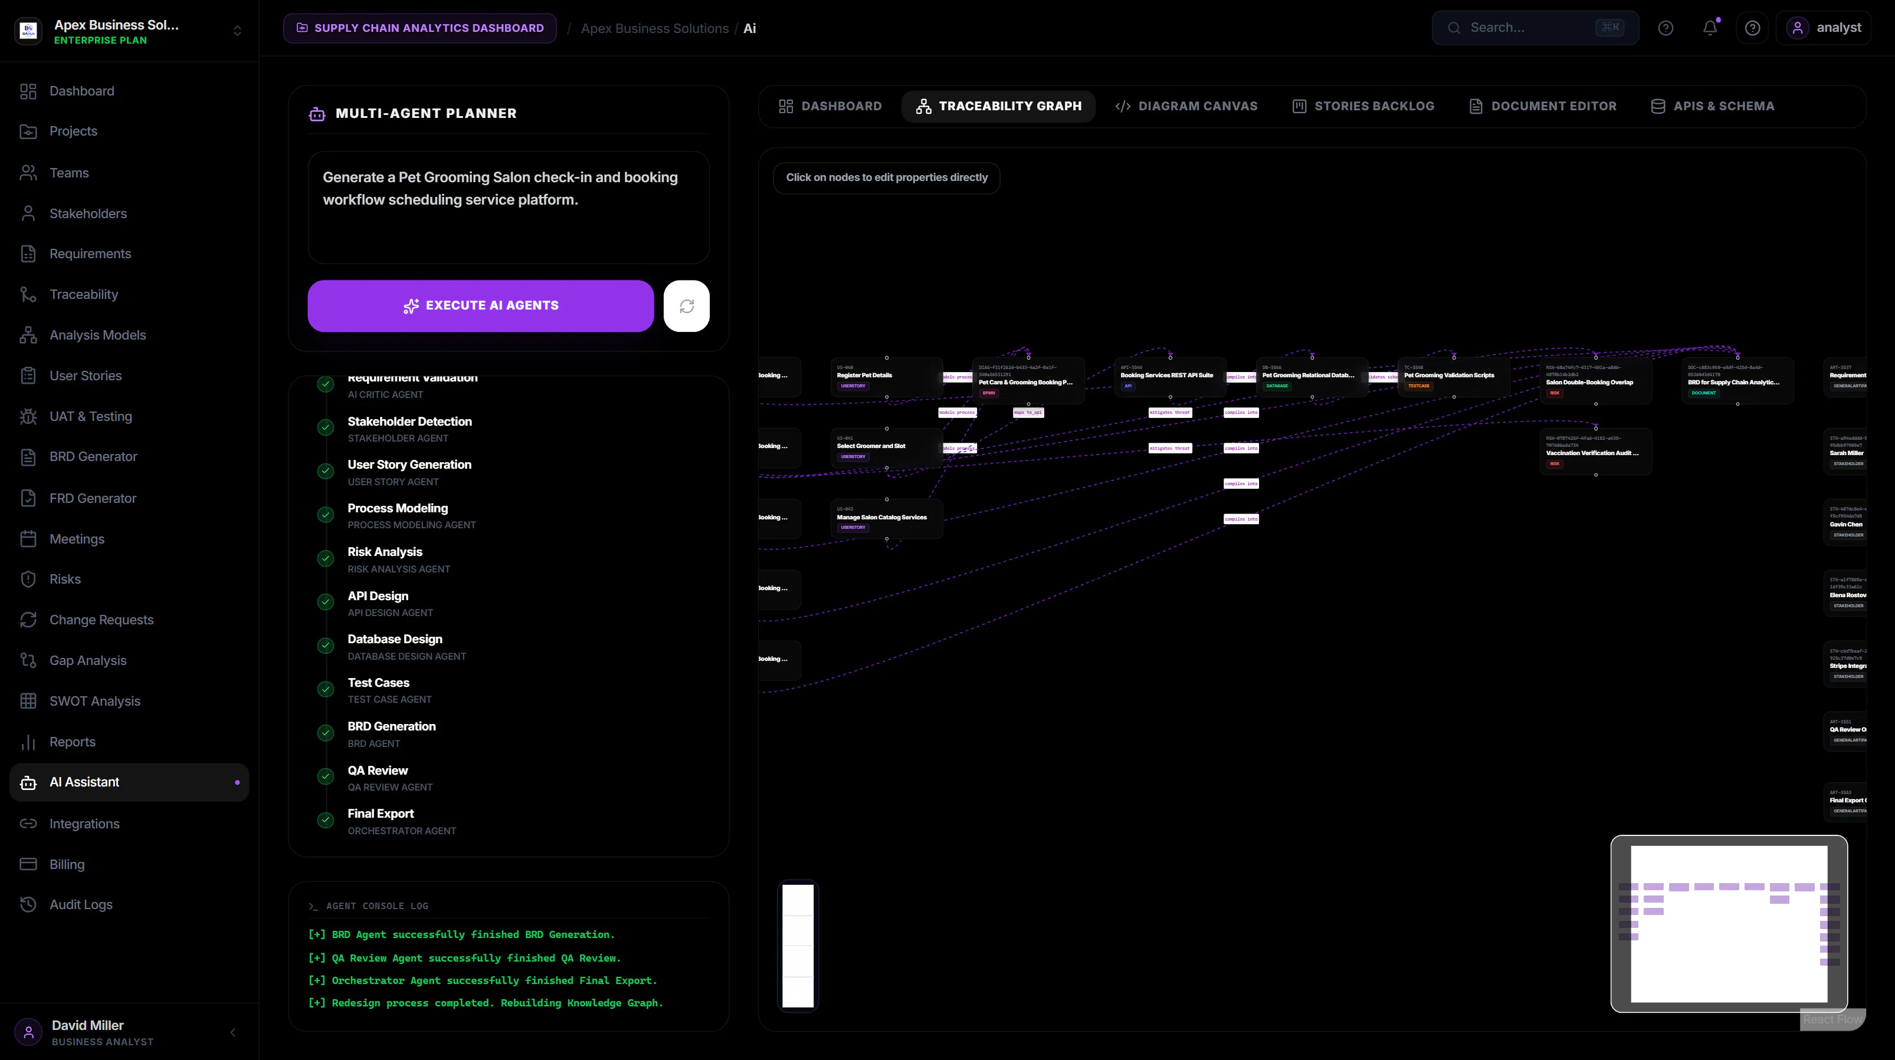Image resolution: width=1895 pixels, height=1060 pixels.
Task: Switch to the Document Editor tab
Action: [x=1543, y=107]
